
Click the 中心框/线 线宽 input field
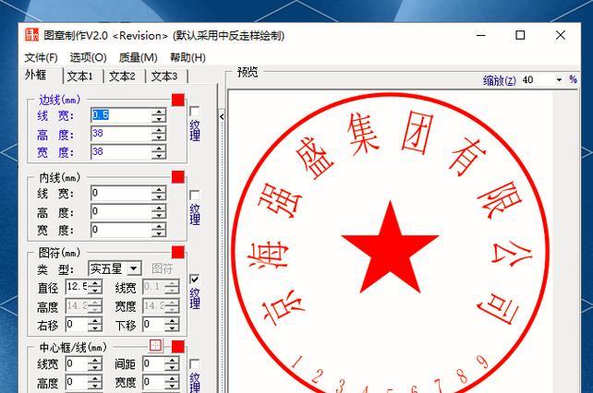77,363
